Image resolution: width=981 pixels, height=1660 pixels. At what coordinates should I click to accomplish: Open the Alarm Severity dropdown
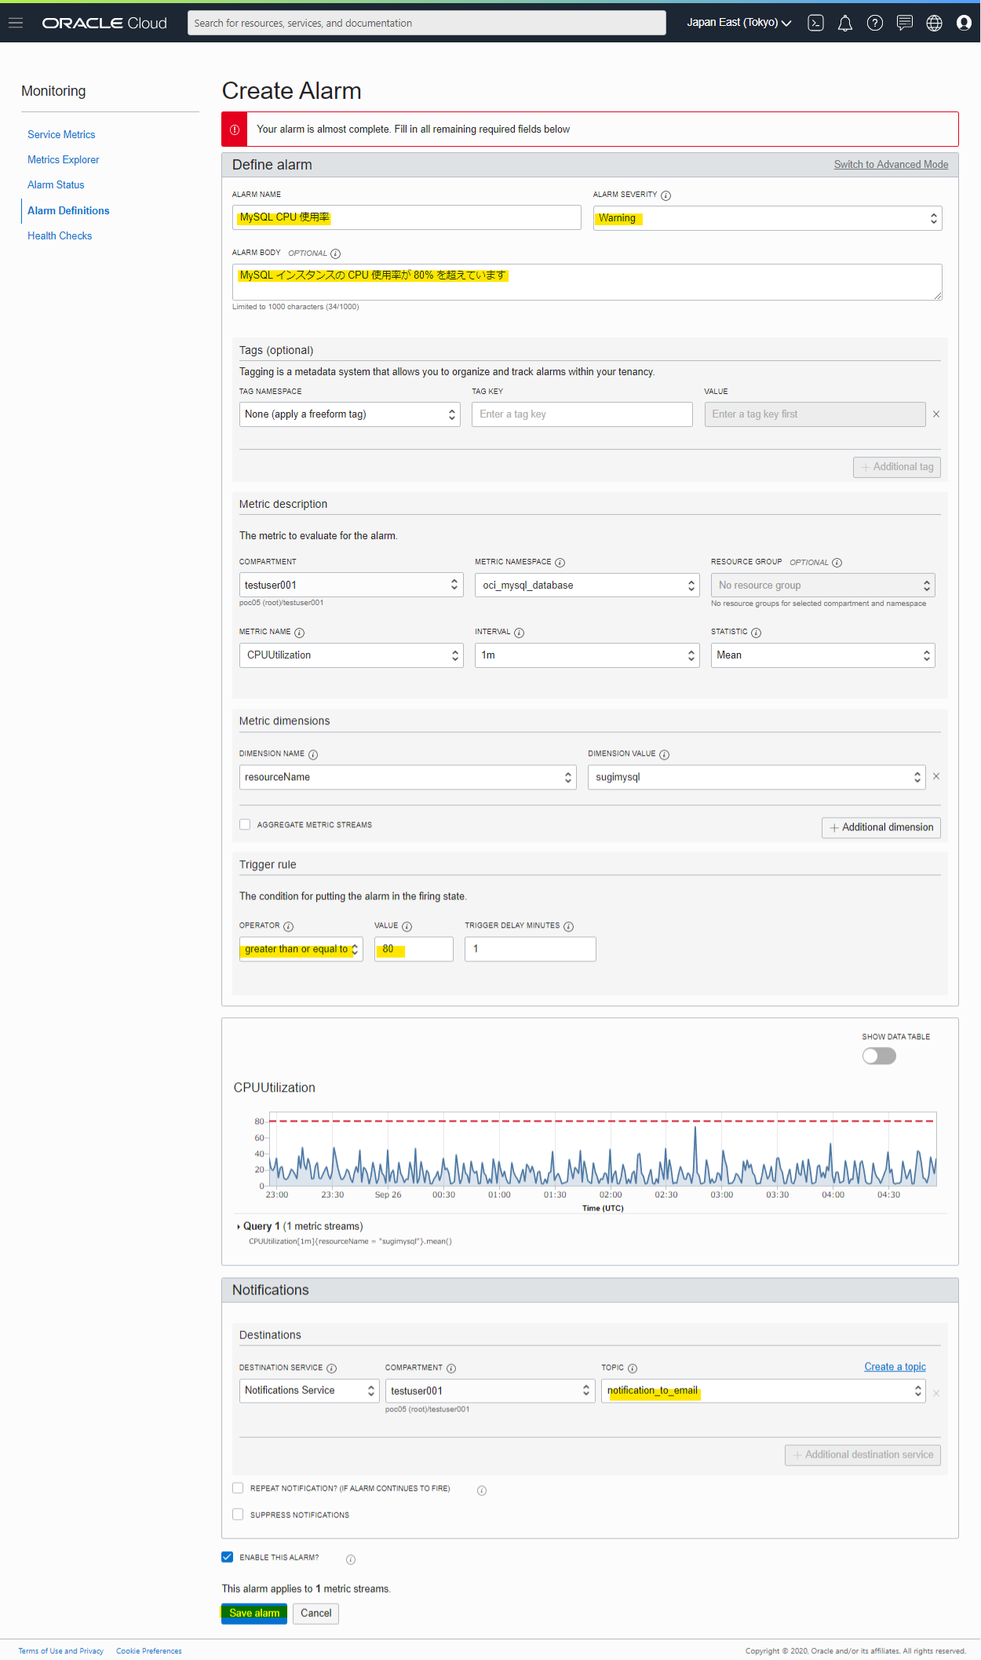(768, 218)
